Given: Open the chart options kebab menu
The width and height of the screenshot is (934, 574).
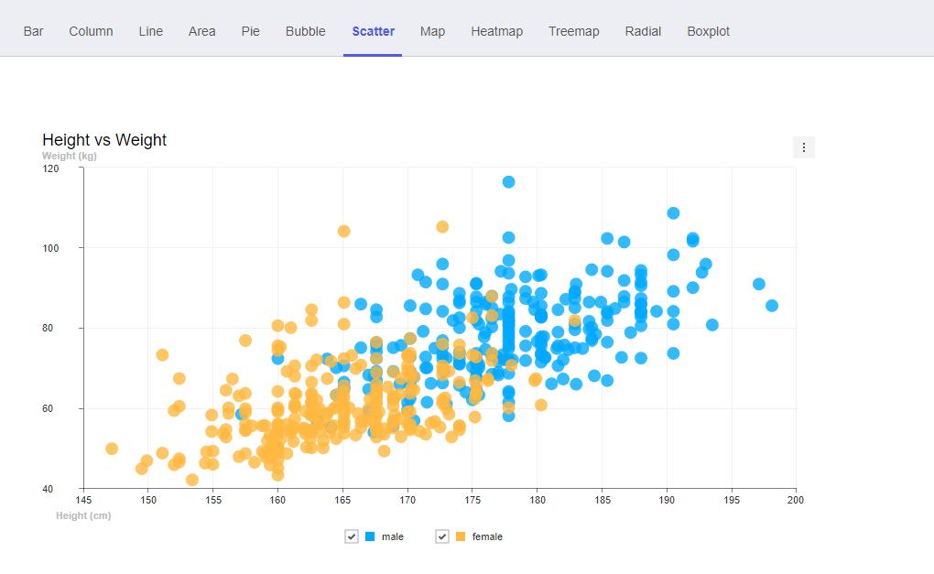Looking at the screenshot, I should [x=803, y=147].
